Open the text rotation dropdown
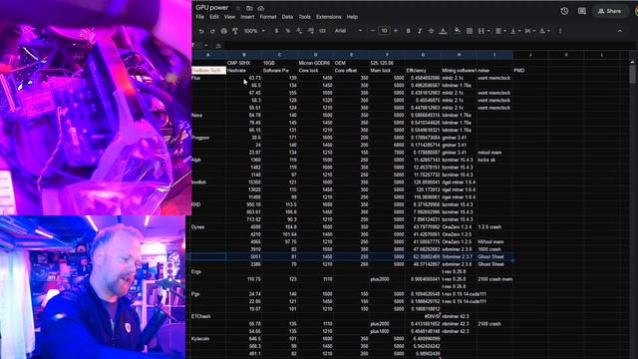 (544, 31)
